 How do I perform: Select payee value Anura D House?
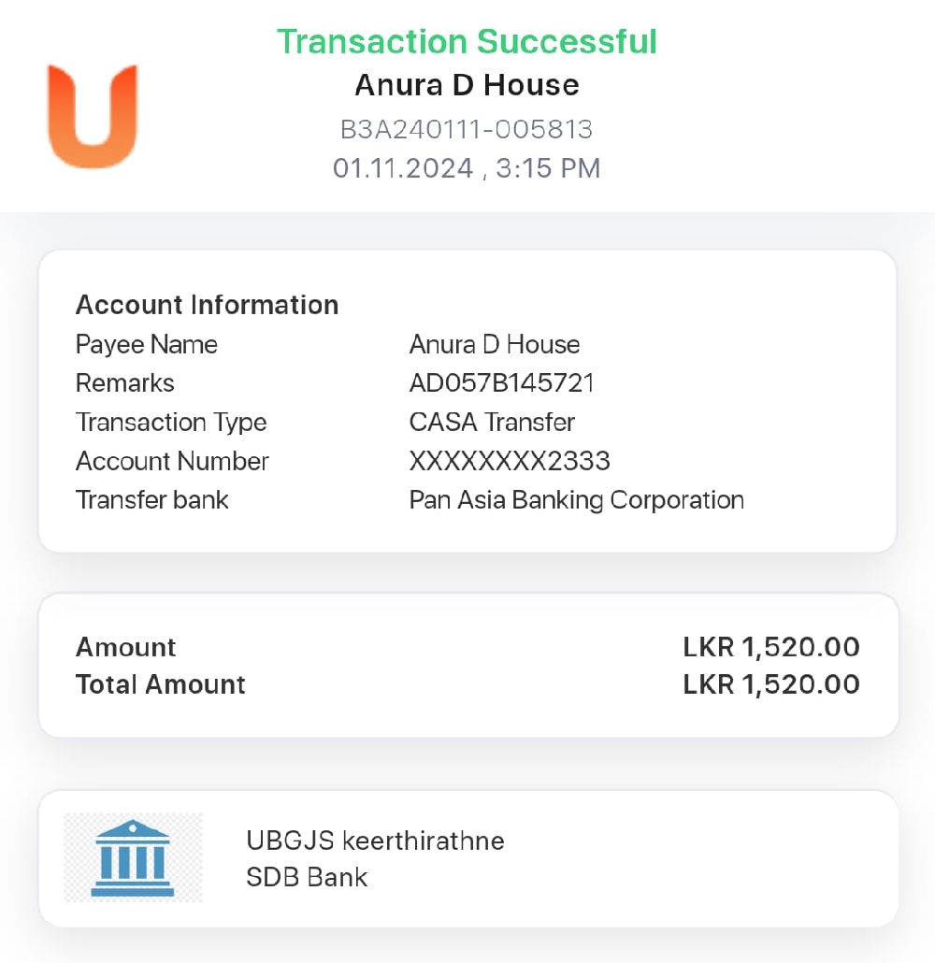[x=495, y=345]
